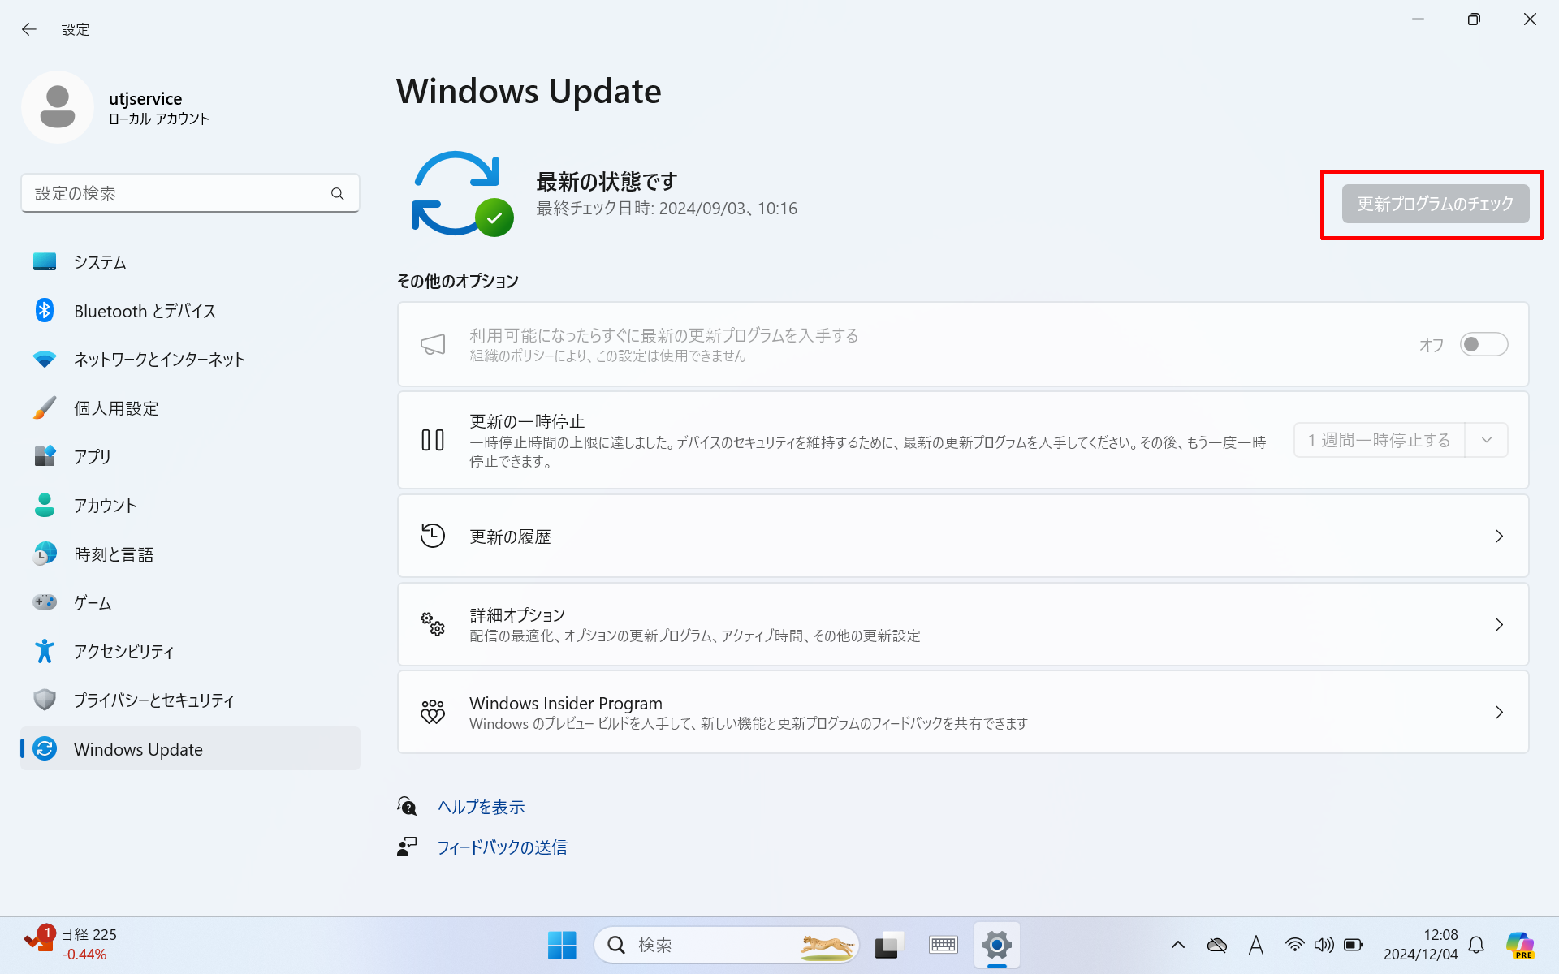Click the gears icon for 詳細オプション
Image resolution: width=1559 pixels, height=974 pixels.
click(x=433, y=624)
